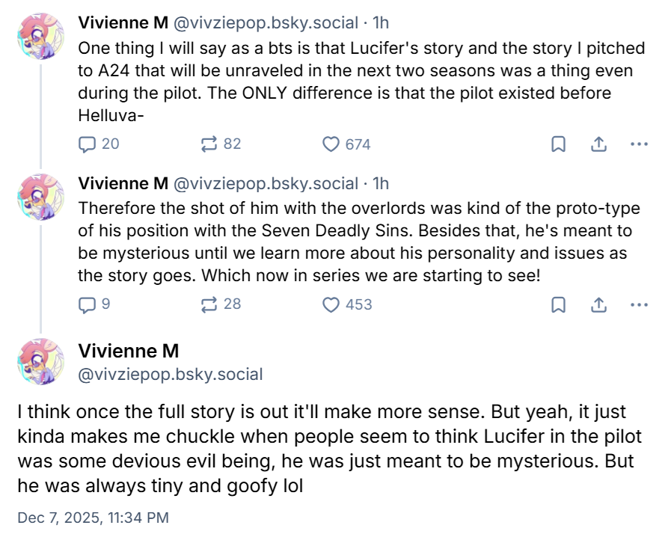Open the reply icon showing 9 replies
The width and height of the screenshot is (671, 537).
pos(88,304)
